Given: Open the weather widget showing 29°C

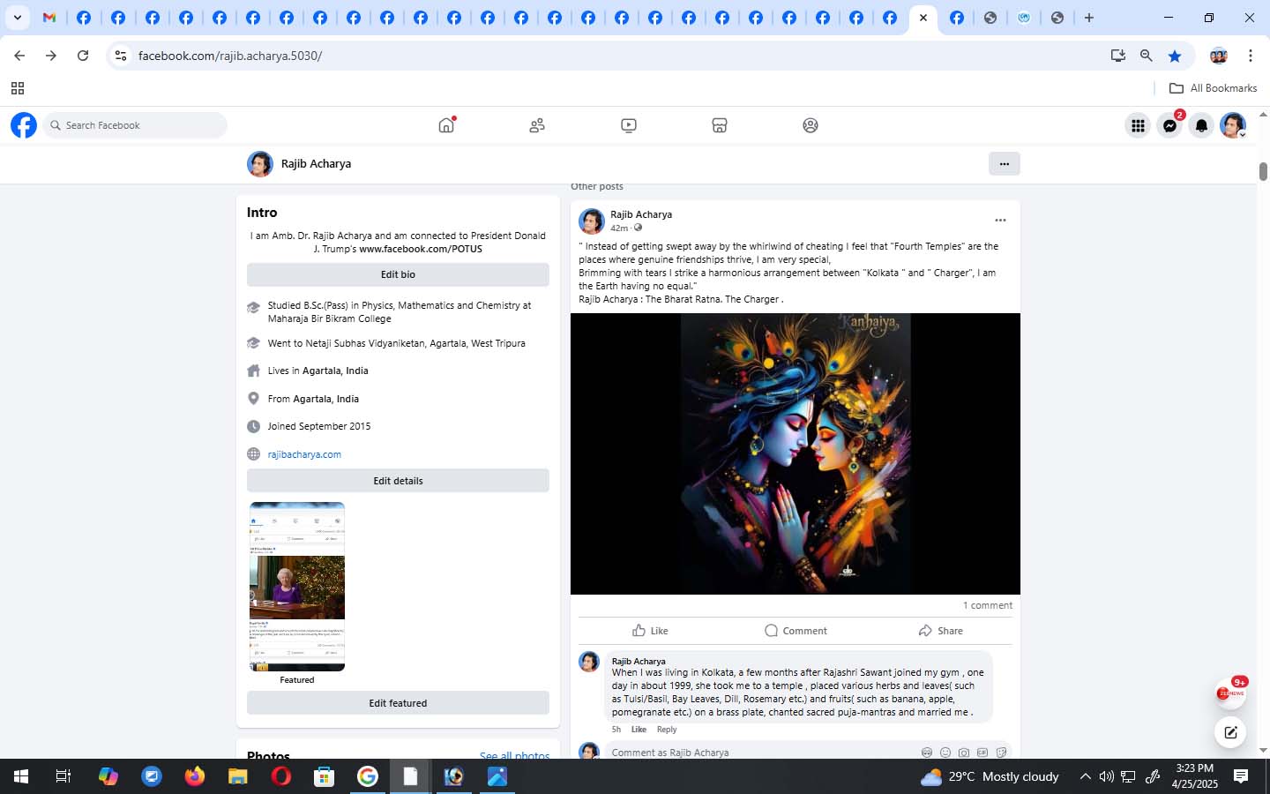Looking at the screenshot, I should coord(990,776).
